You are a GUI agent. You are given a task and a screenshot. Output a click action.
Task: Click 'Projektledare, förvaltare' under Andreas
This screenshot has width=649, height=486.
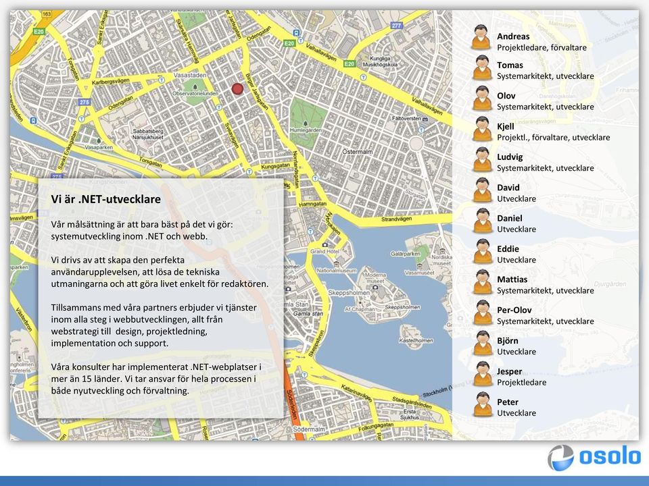tap(542, 47)
